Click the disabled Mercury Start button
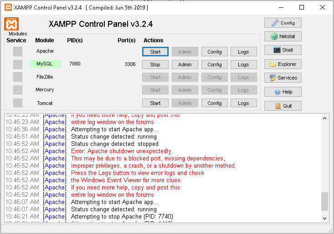Image resolution: width=334 pixels, height=234 pixels. point(155,90)
